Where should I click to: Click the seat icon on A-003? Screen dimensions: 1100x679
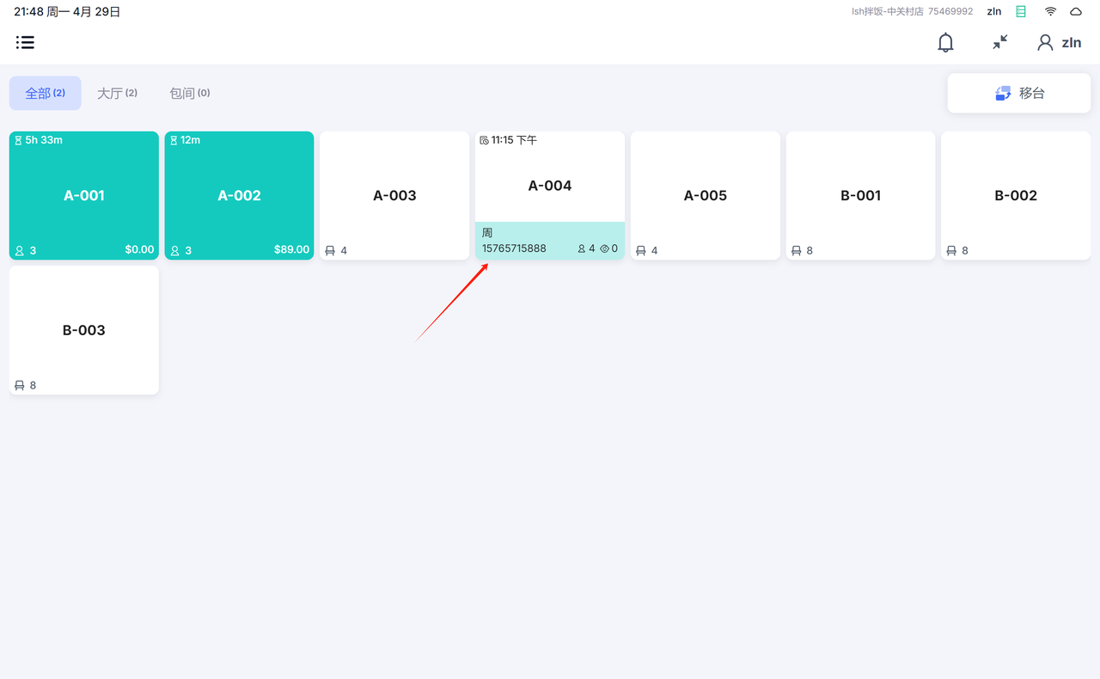point(330,251)
